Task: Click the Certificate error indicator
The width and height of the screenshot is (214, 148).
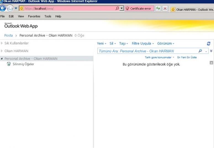Action: (139, 9)
